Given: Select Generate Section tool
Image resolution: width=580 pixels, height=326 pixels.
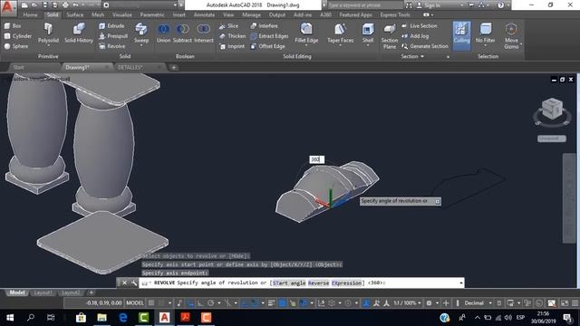Looking at the screenshot, I should pyautogui.click(x=425, y=46).
